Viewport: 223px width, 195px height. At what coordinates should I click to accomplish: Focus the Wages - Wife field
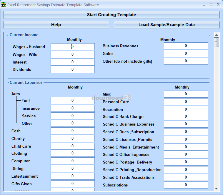tap(73, 54)
